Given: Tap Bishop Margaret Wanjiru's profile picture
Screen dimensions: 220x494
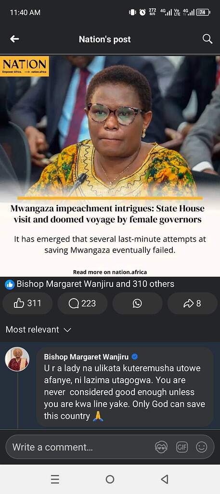Looking at the screenshot, I should [x=17, y=359].
